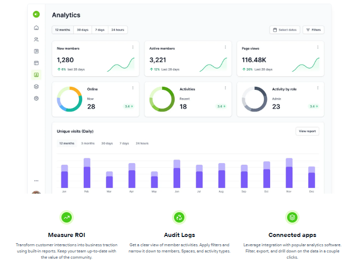Open the layout panel icon in sidebar
The height and width of the screenshot is (269, 362).
point(36,63)
